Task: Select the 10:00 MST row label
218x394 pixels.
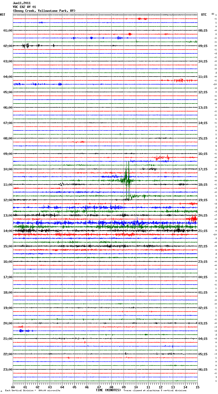Action: click(8, 169)
